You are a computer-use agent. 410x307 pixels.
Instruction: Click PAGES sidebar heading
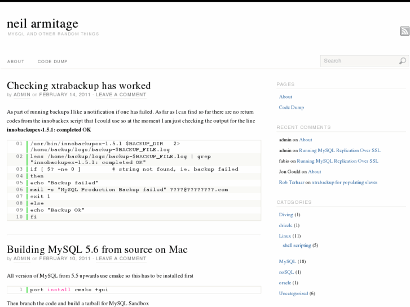[285, 84]
